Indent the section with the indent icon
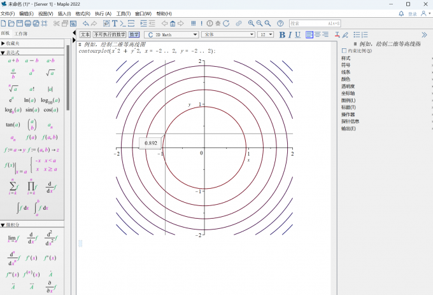433x295 pixels. pyautogui.click(x=144, y=24)
